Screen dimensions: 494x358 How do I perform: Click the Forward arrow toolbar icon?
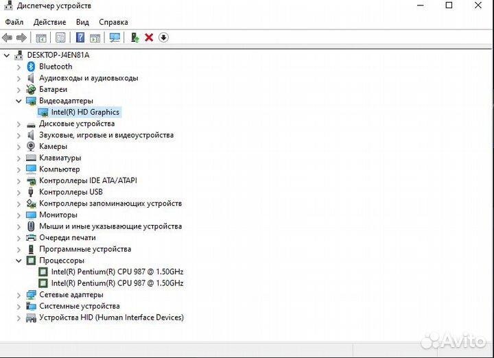coord(21,38)
